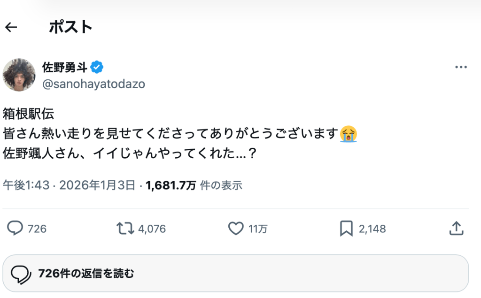Click the ポスト header title

click(x=70, y=27)
